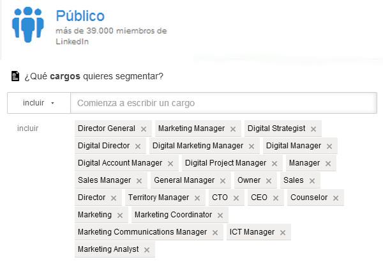This screenshot has height=264, width=383.
Task: Remove the Marketing Manager tag
Action: pos(233,129)
